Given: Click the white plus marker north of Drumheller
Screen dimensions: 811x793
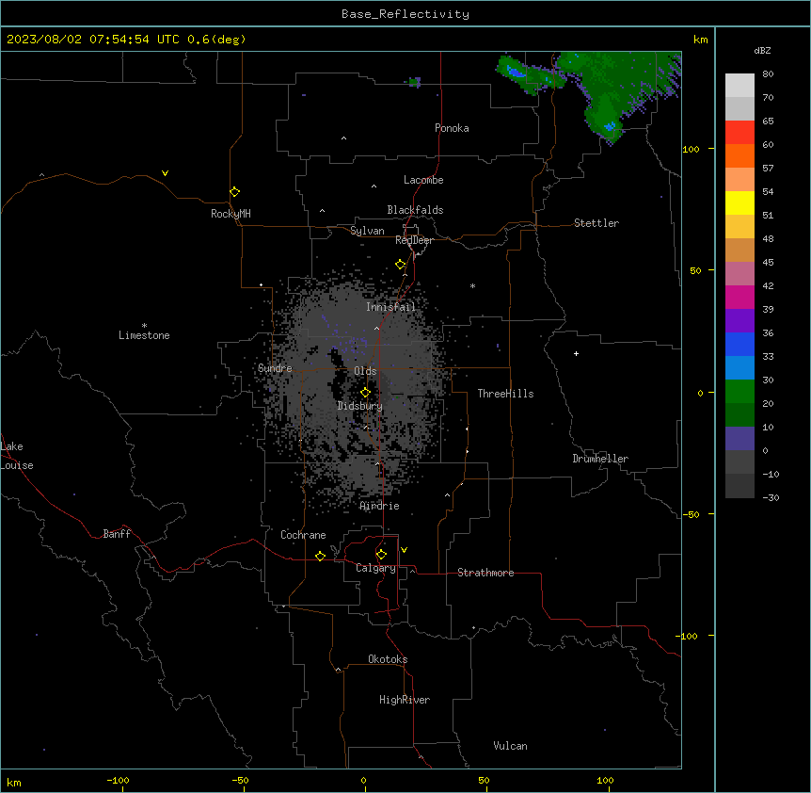Looking at the screenshot, I should (576, 353).
